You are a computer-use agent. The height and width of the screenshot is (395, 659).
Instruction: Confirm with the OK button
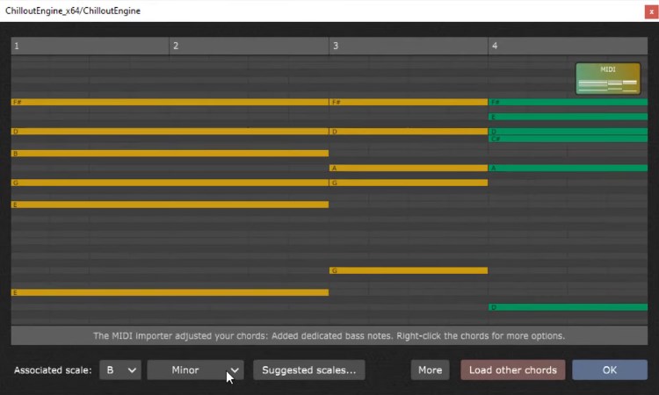click(610, 370)
